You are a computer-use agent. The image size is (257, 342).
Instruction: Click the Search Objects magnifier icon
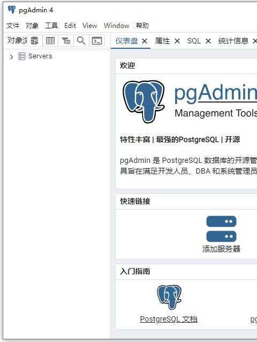(x=81, y=41)
